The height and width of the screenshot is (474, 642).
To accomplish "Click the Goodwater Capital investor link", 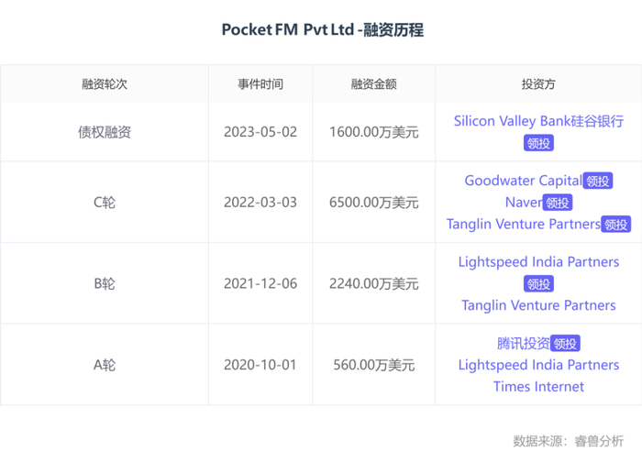I will [523, 181].
